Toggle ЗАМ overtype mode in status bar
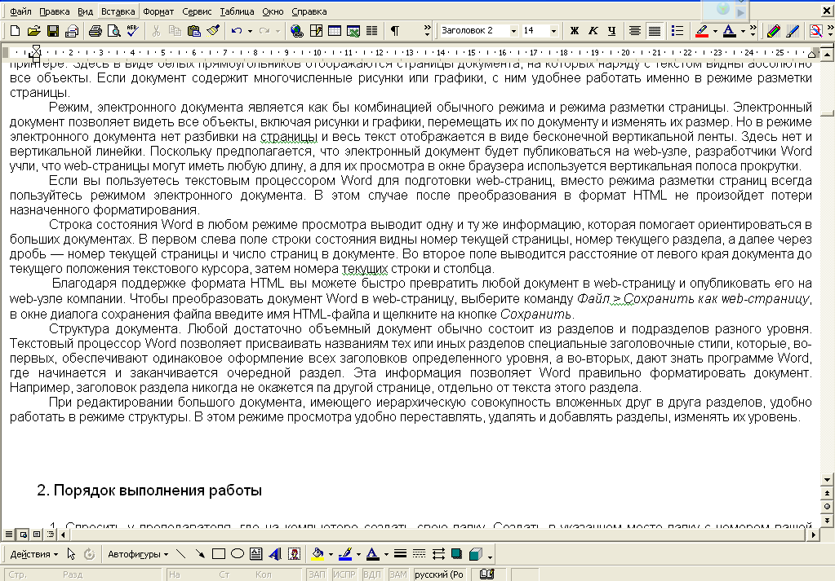The height and width of the screenshot is (581, 835). click(x=398, y=574)
